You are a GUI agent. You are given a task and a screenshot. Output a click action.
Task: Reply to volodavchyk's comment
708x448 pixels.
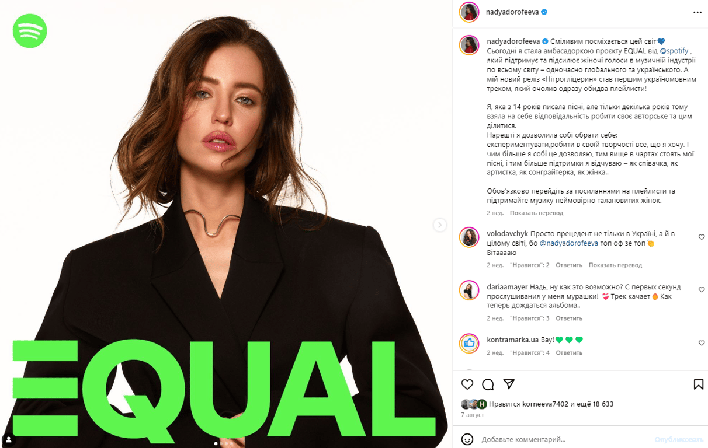tap(569, 265)
